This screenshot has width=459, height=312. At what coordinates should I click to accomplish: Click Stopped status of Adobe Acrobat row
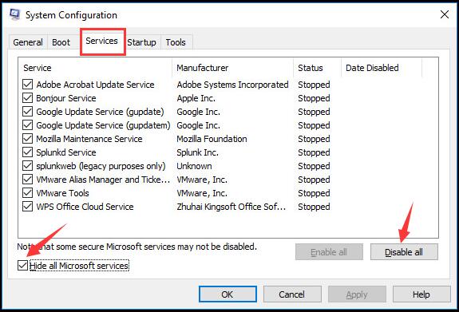point(314,85)
